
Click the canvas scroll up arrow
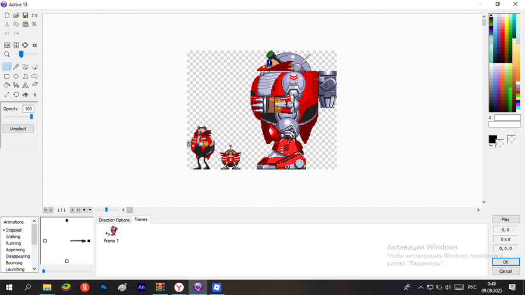pos(484,16)
